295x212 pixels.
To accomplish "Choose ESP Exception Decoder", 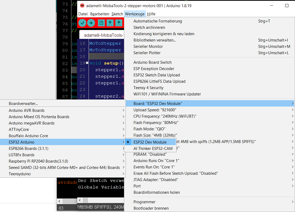I will pyautogui.click(x=210, y=69).
